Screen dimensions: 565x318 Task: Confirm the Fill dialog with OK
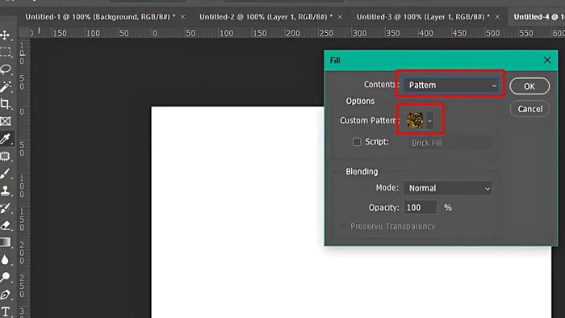(x=529, y=86)
